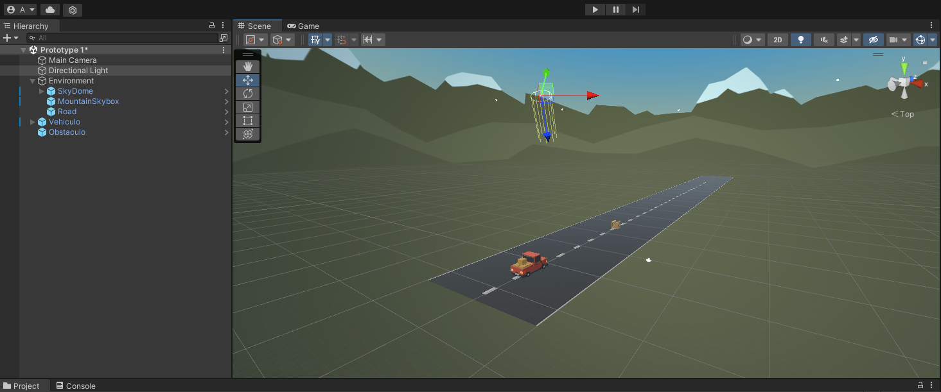Toggle 2D view mode
The width and height of the screenshot is (941, 392).
pos(777,40)
